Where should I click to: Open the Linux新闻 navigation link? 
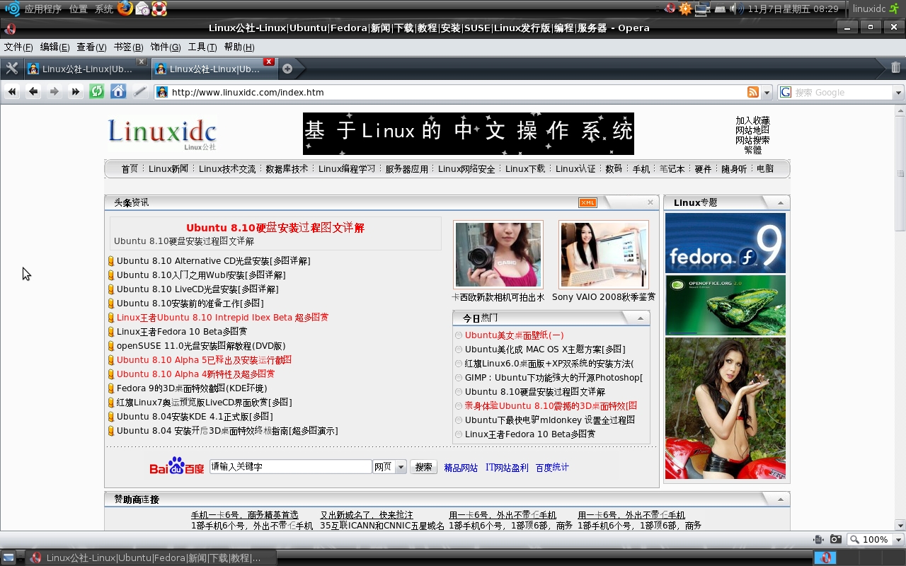[x=168, y=169]
